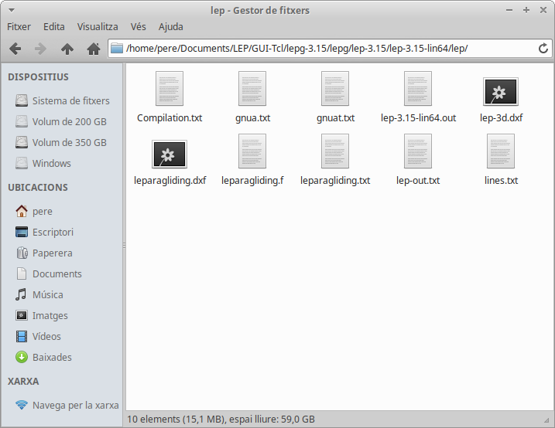
Task: Select the leparagliding.dxf drawing icon
Action: (170, 155)
